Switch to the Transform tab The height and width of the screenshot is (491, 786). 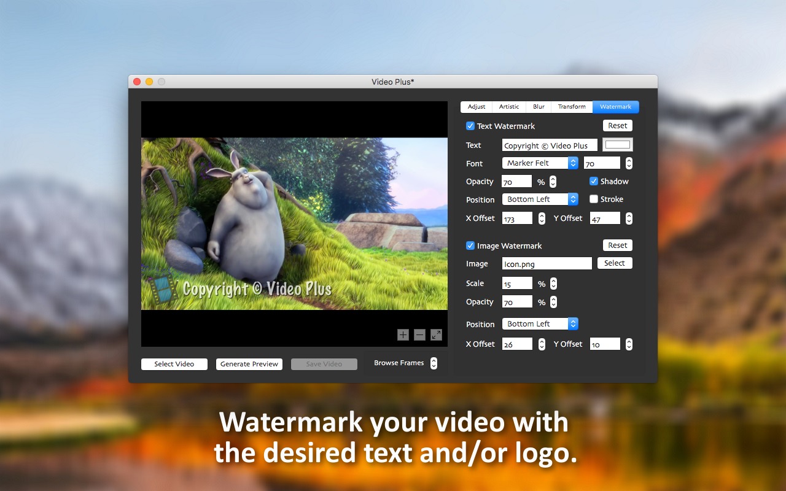572,106
